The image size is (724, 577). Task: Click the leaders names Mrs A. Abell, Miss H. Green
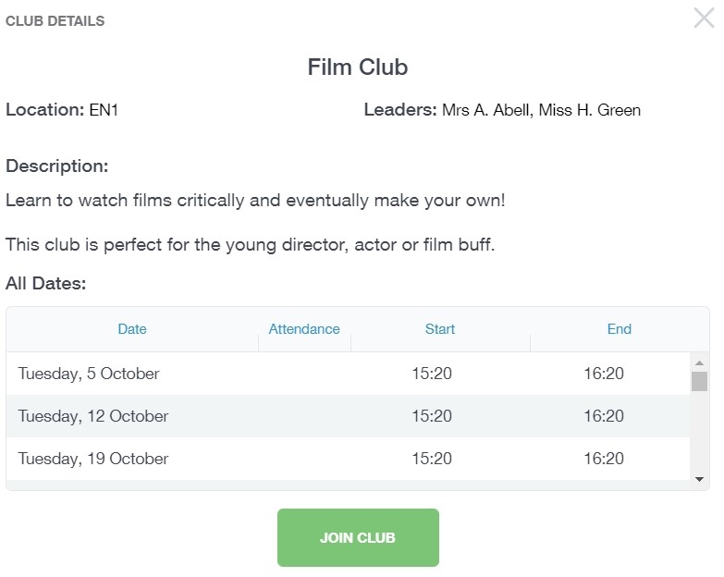point(541,111)
